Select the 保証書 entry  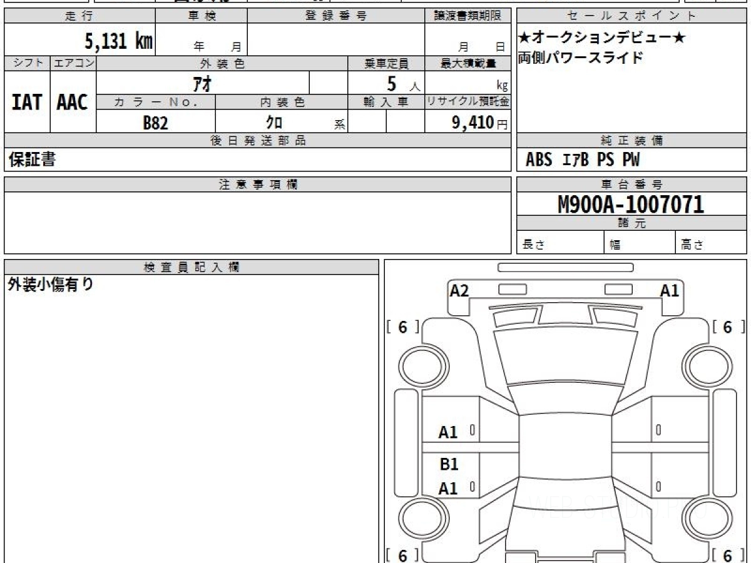32,160
